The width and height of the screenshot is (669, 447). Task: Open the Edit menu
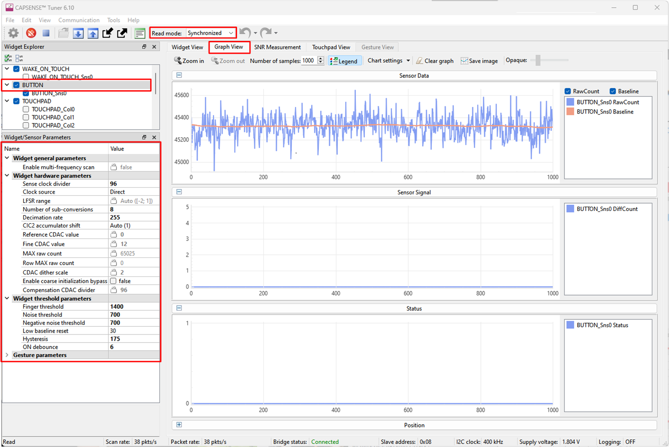(x=27, y=20)
